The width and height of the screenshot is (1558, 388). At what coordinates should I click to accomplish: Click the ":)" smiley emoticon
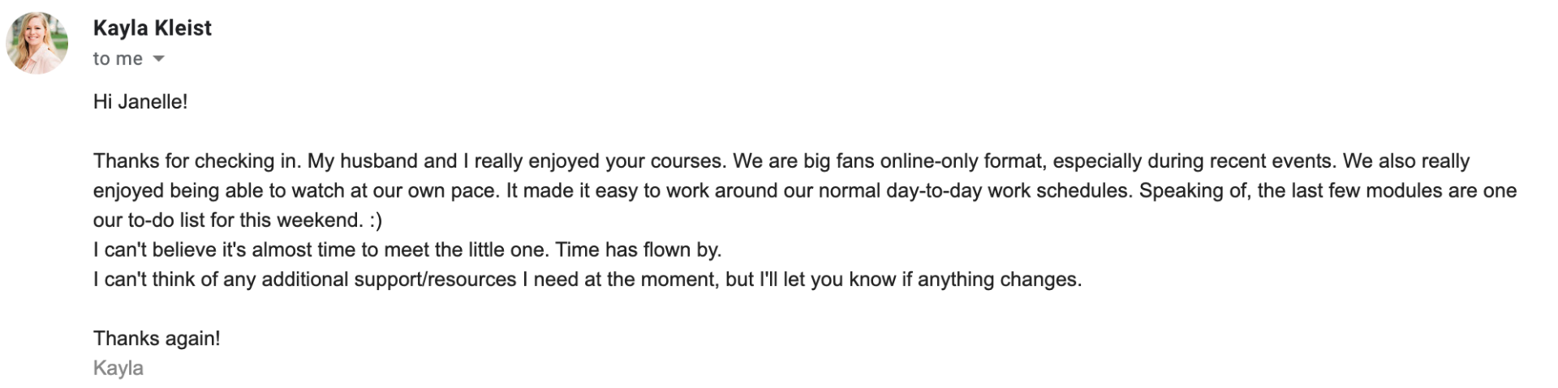376,220
